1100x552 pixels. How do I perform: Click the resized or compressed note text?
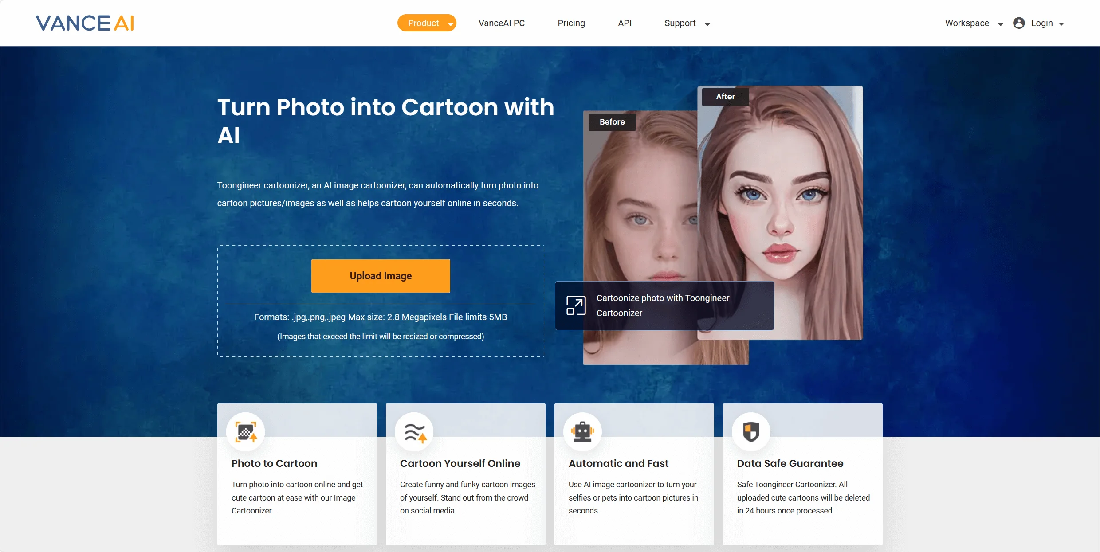381,337
